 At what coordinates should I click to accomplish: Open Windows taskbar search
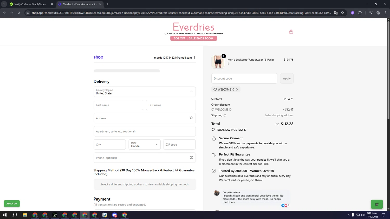pos(15,215)
